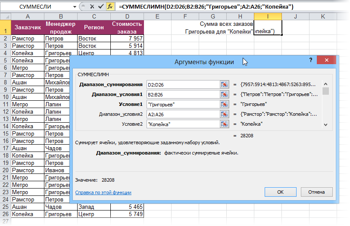Screen dimensions: 350x226
Task: Collapse dialog for Диапазон_суммирования range picker
Action: click(224, 84)
